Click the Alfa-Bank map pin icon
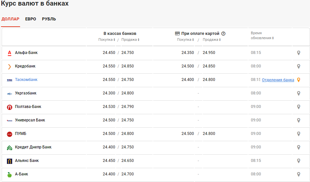 (299, 53)
